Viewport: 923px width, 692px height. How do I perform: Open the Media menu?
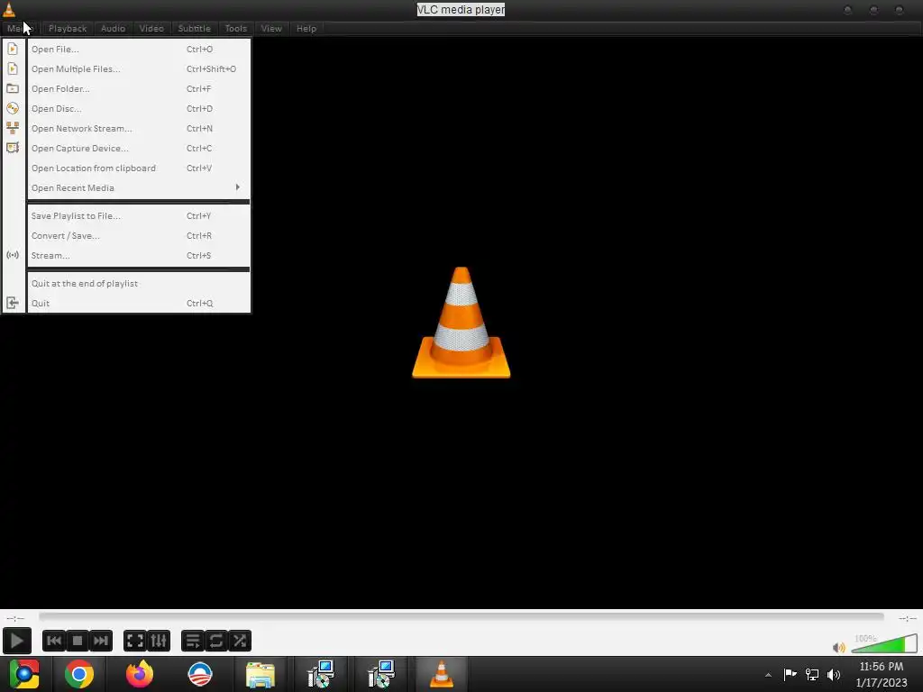click(x=20, y=28)
